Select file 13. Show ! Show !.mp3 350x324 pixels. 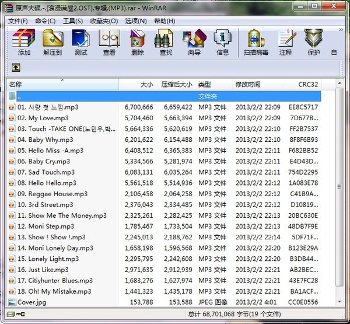pos(164,237)
